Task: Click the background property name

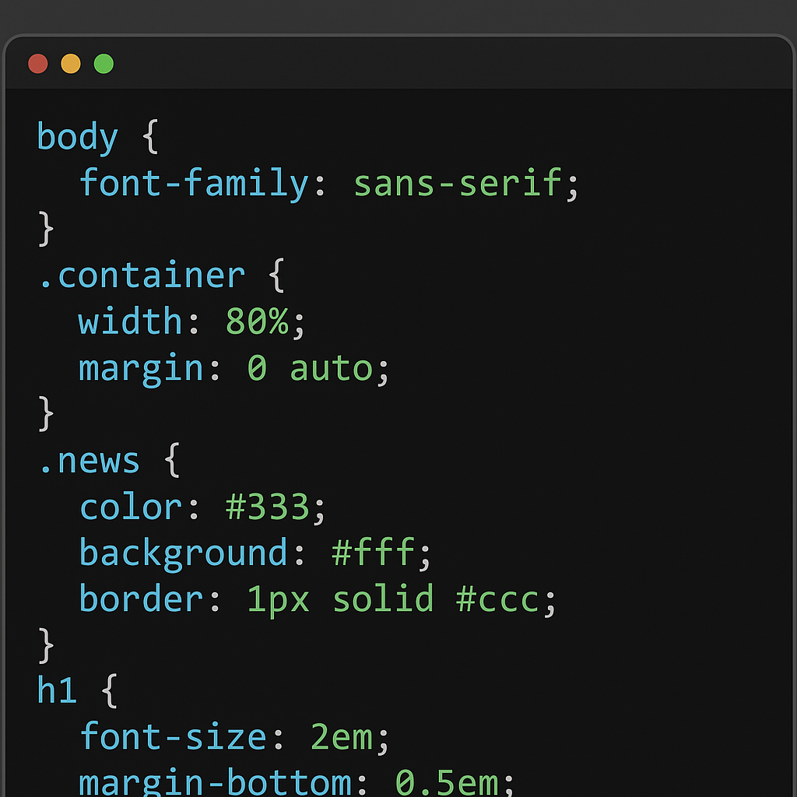Action: click(184, 554)
